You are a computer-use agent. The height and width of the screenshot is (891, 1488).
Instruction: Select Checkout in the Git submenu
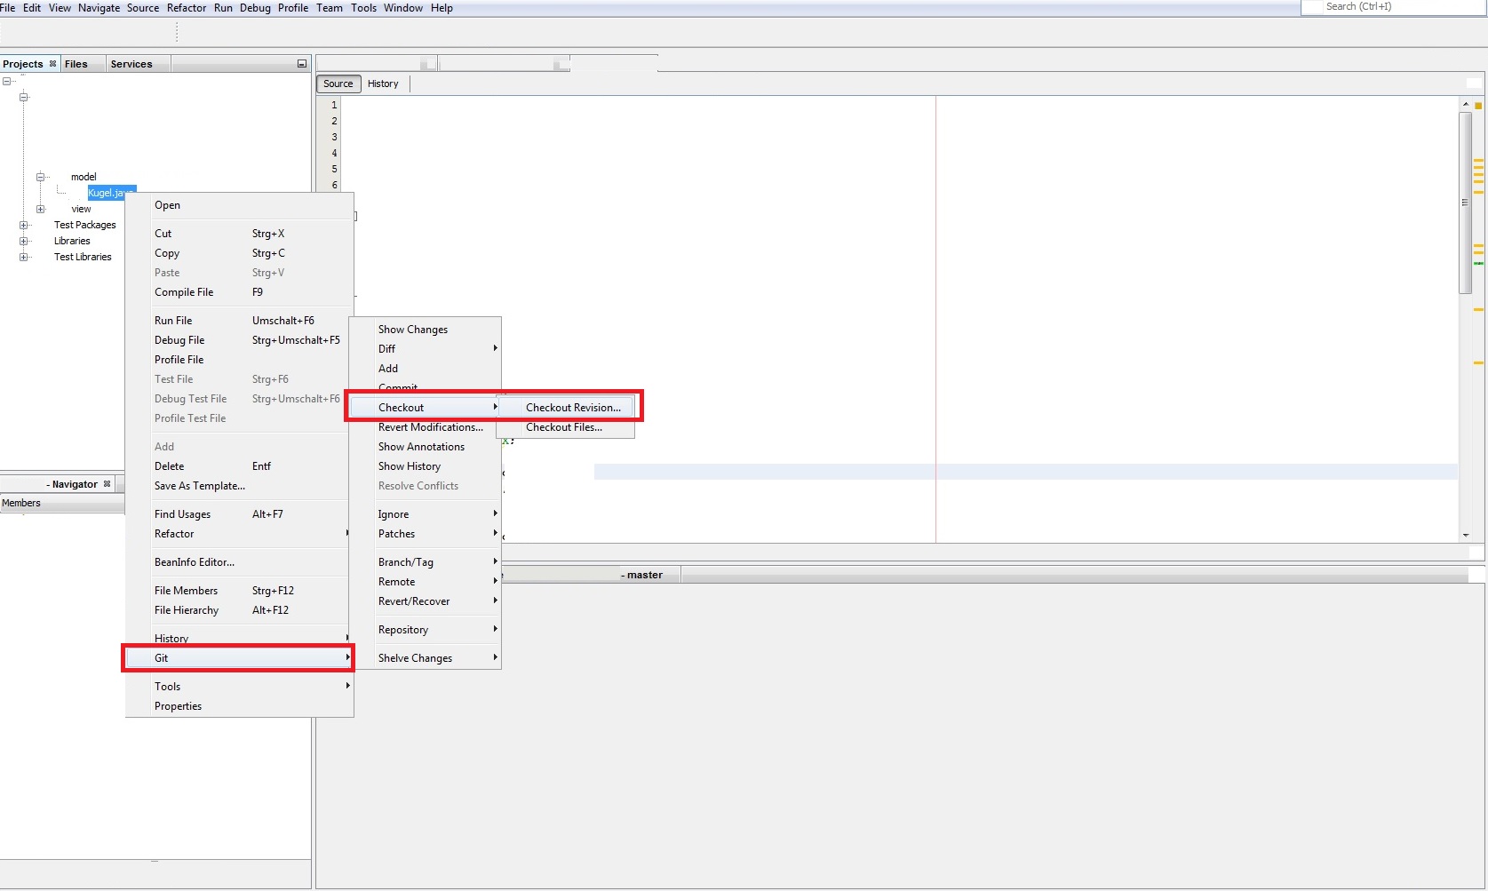[426, 408]
